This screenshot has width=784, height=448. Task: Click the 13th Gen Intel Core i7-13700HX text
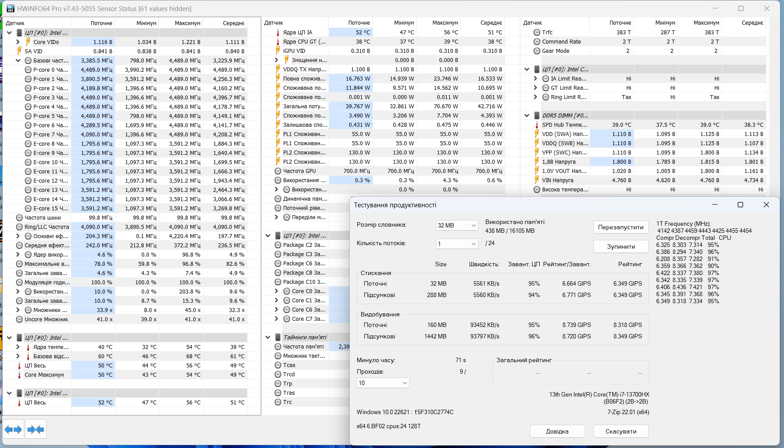point(599,394)
